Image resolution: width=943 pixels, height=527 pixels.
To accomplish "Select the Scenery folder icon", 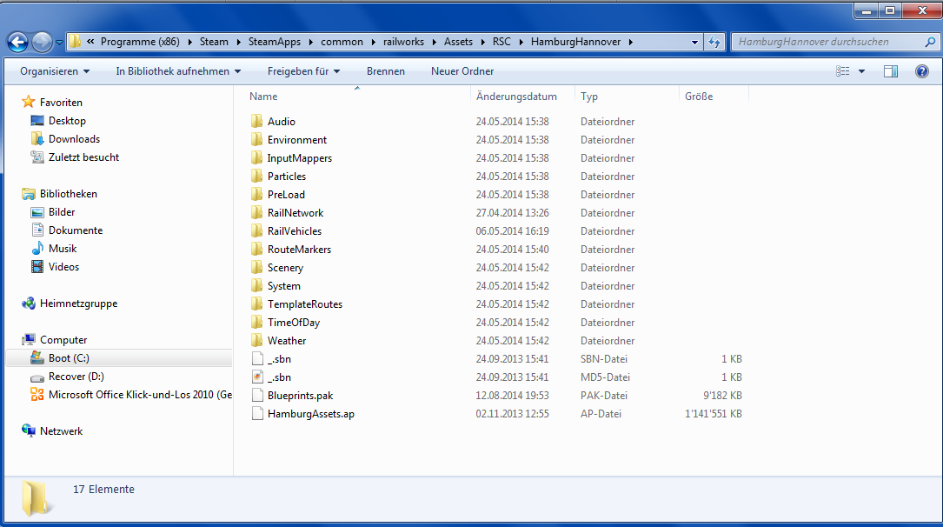I will (256, 267).
